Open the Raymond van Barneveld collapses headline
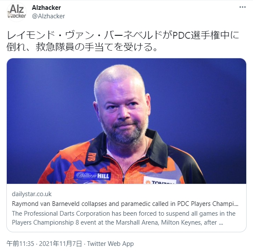This screenshot has height=251, width=253. tap(125, 204)
